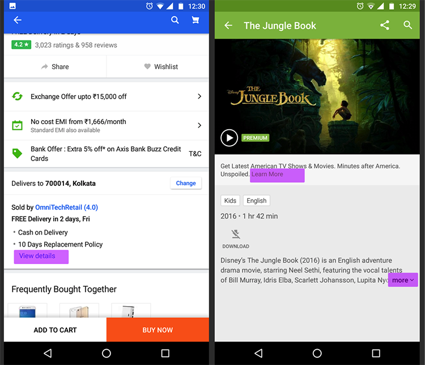Select the Kids genre tag

point(230,201)
